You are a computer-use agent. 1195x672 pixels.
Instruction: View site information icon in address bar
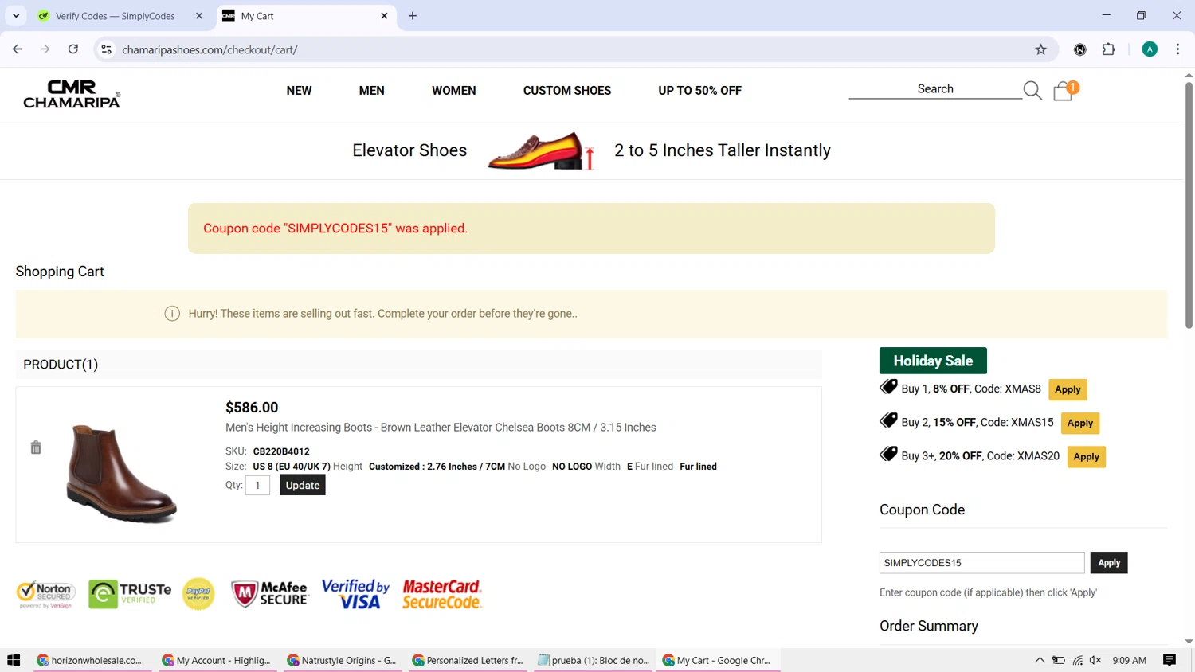(x=106, y=49)
